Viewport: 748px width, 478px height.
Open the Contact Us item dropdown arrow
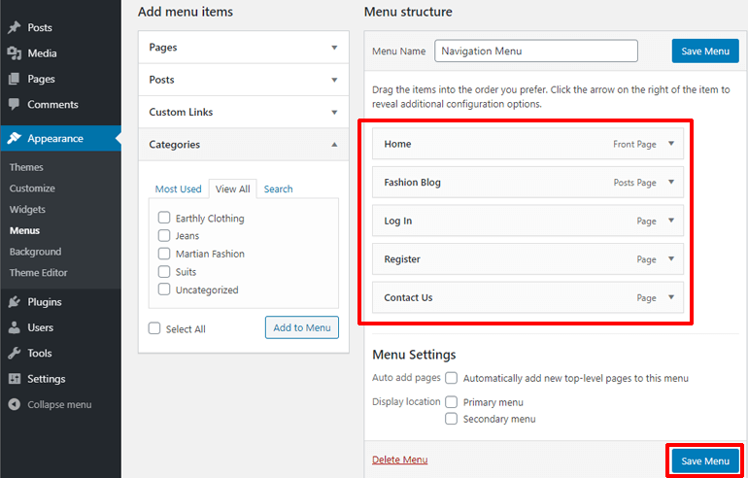pyautogui.click(x=670, y=297)
